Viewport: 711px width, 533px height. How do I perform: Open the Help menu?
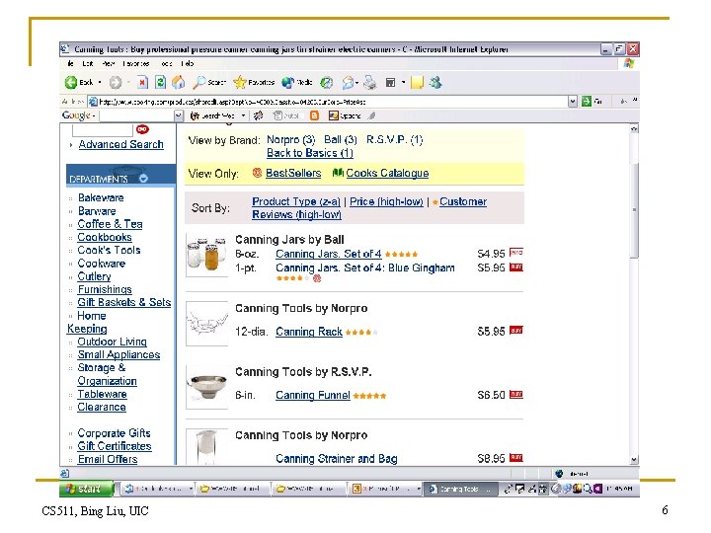pyautogui.click(x=188, y=63)
